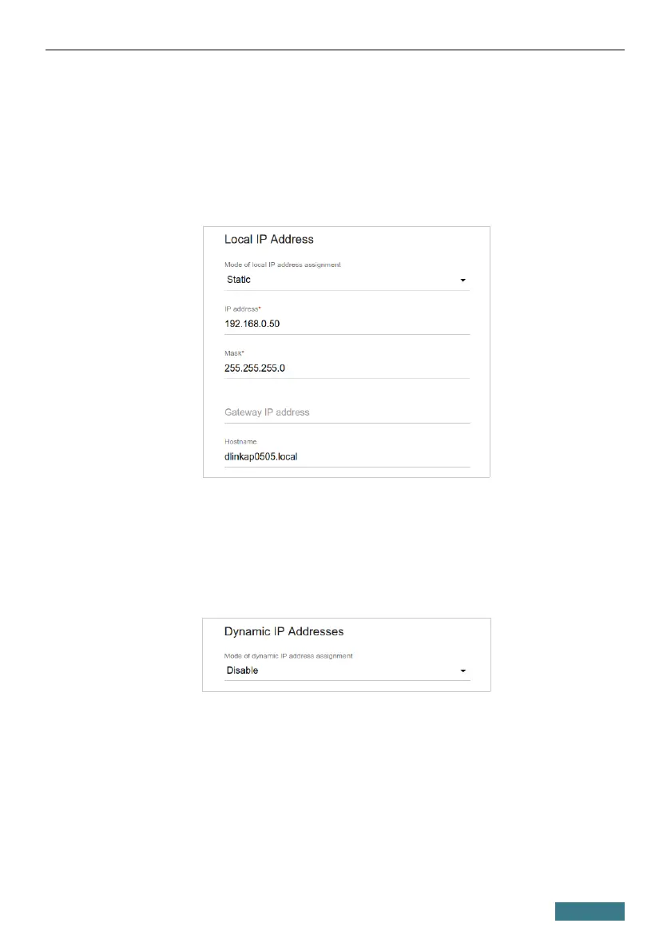Click the IP address field showing 192.168.0.50
Screen dimensions: 671x951
[x=346, y=324]
